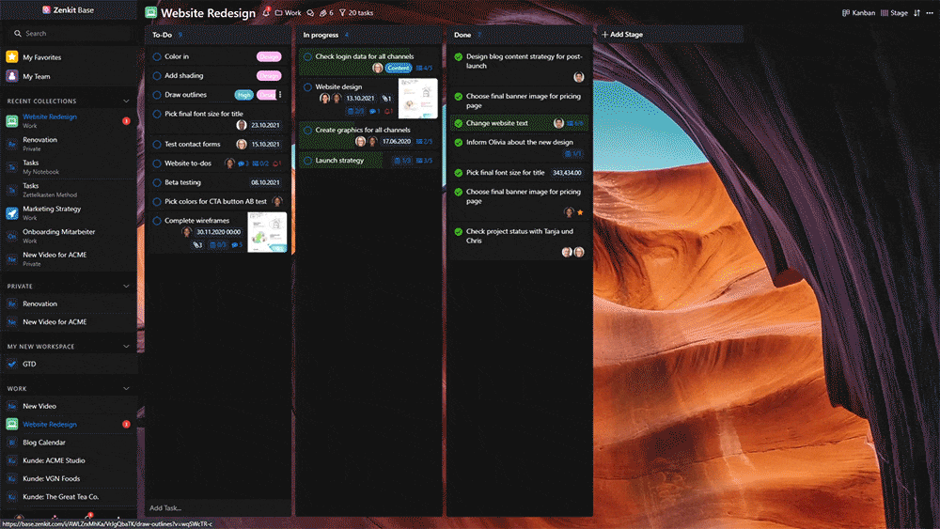The height and width of the screenshot is (529, 940).
Task: Collapse the Private section in sidebar
Action: point(126,287)
